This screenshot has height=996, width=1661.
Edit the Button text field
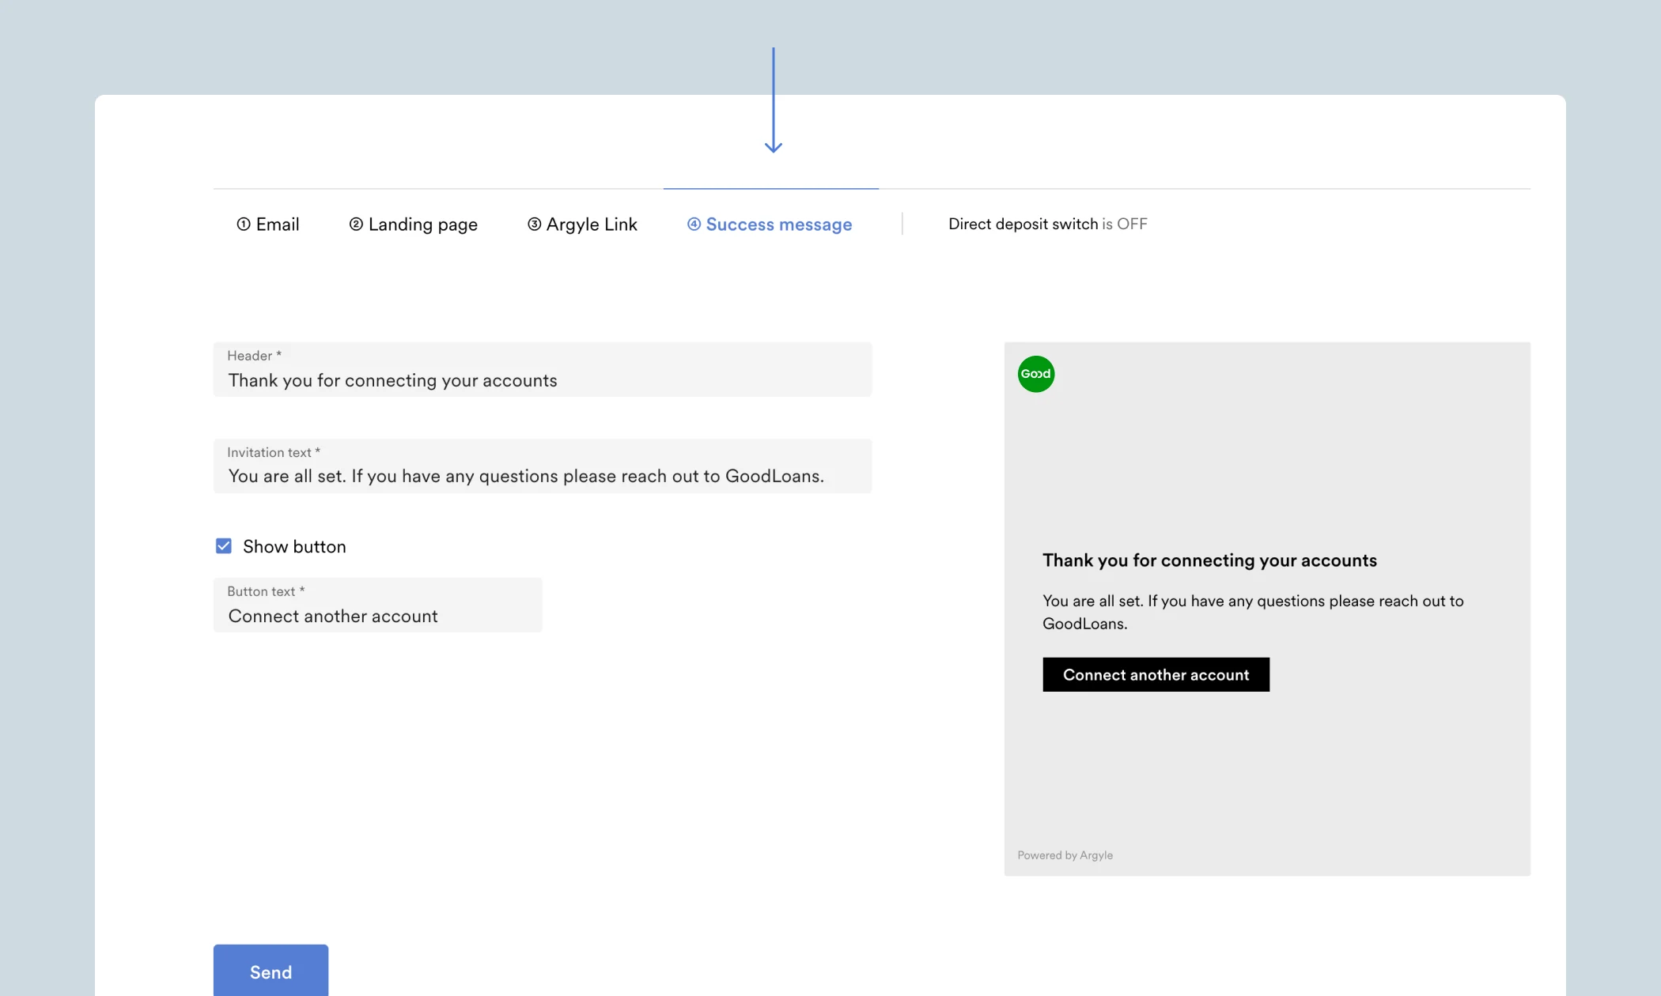click(x=378, y=605)
